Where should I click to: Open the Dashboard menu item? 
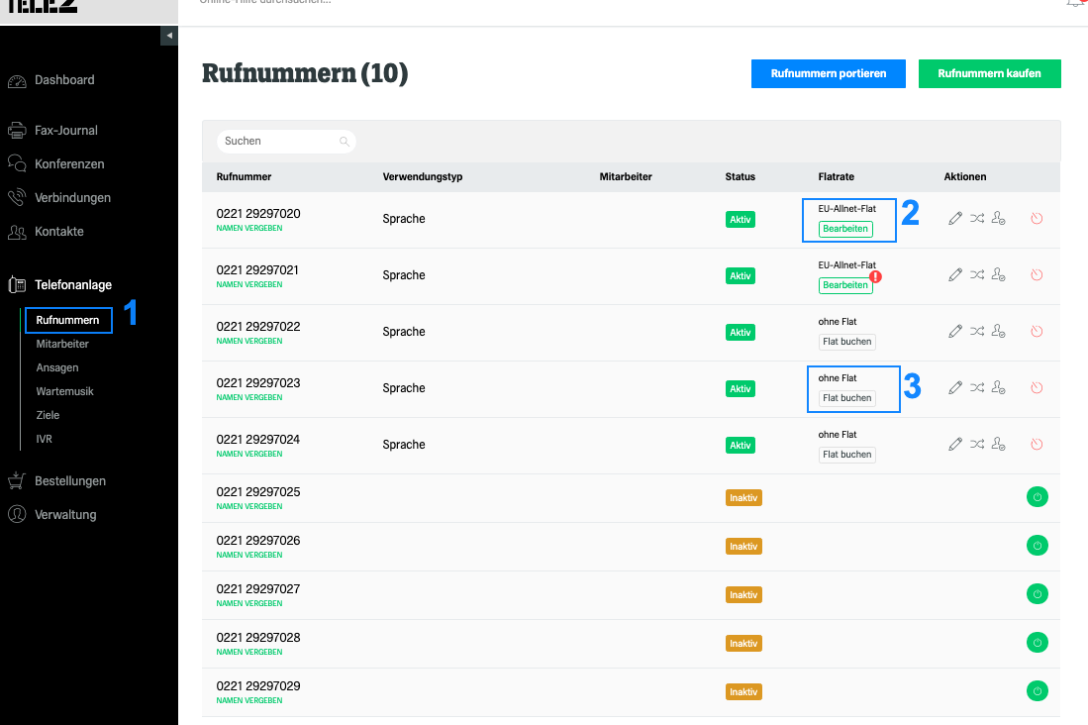(64, 80)
